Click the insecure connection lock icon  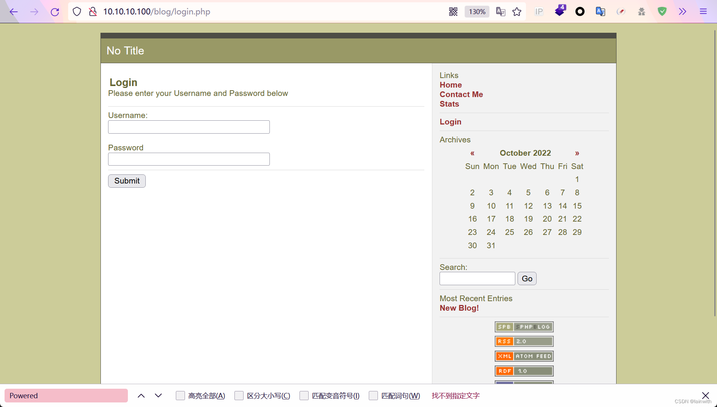[92, 12]
